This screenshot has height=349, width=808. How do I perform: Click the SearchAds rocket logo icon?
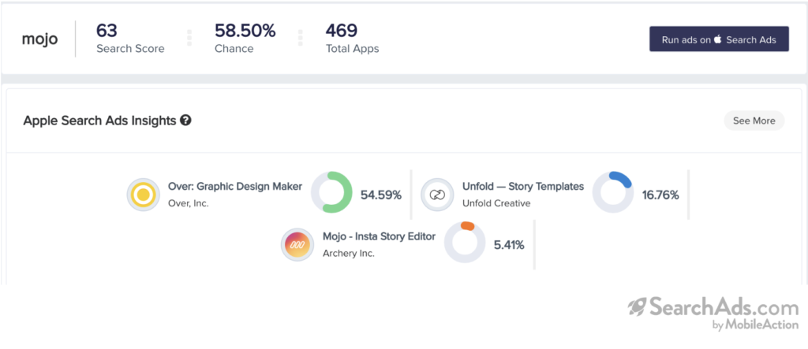pyautogui.click(x=638, y=307)
